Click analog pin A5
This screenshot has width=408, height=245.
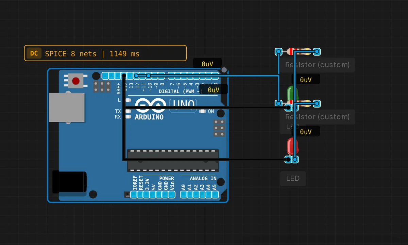pos(215,195)
